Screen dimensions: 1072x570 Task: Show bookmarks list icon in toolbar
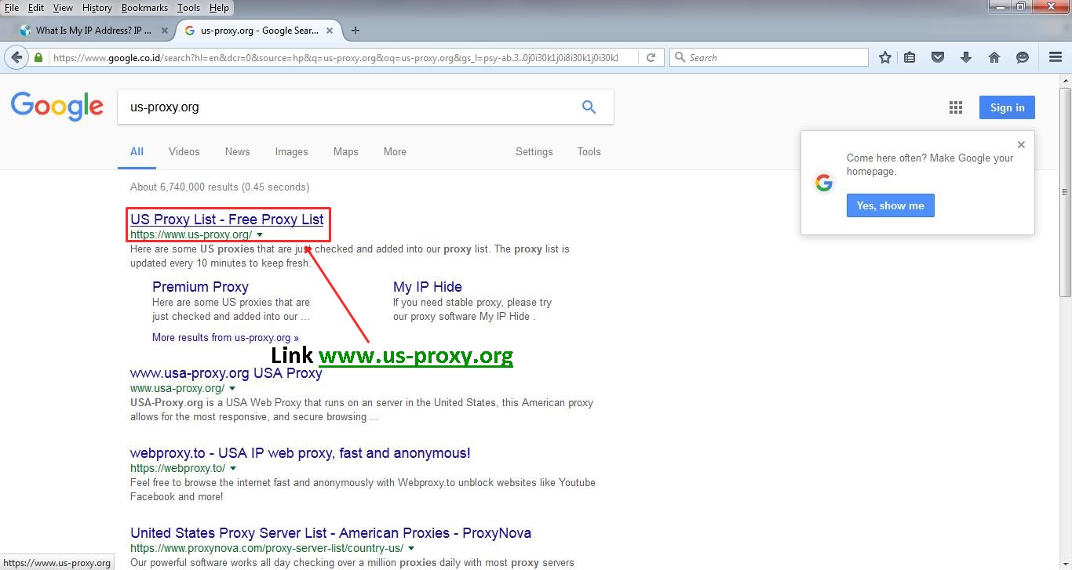910,57
